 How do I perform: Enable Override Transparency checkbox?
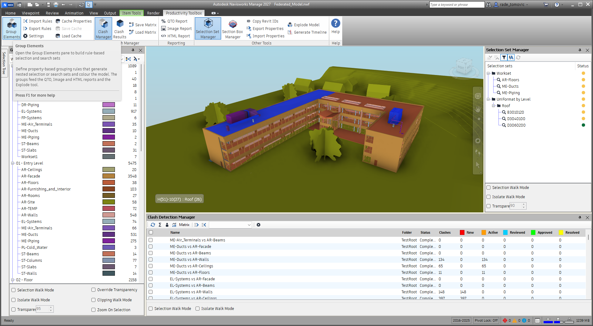pyautogui.click(x=93, y=290)
